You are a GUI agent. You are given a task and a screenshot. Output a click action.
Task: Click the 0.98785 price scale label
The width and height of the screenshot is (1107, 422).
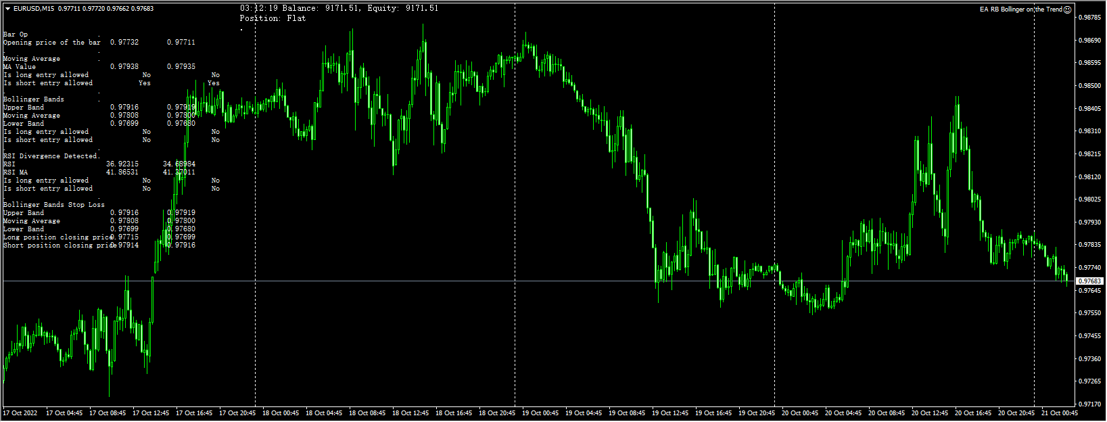[1089, 18]
